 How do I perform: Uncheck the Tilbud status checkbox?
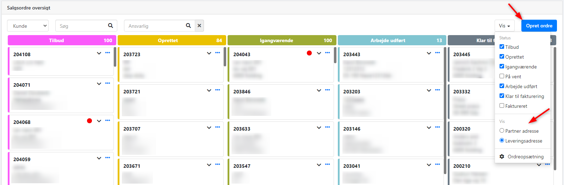[502, 47]
